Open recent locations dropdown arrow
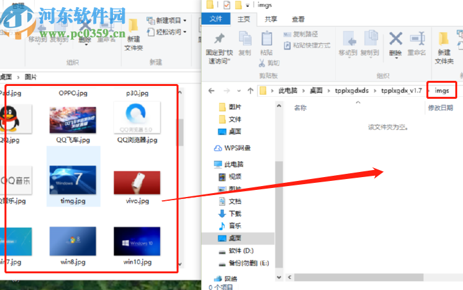 pyautogui.click(x=239, y=91)
